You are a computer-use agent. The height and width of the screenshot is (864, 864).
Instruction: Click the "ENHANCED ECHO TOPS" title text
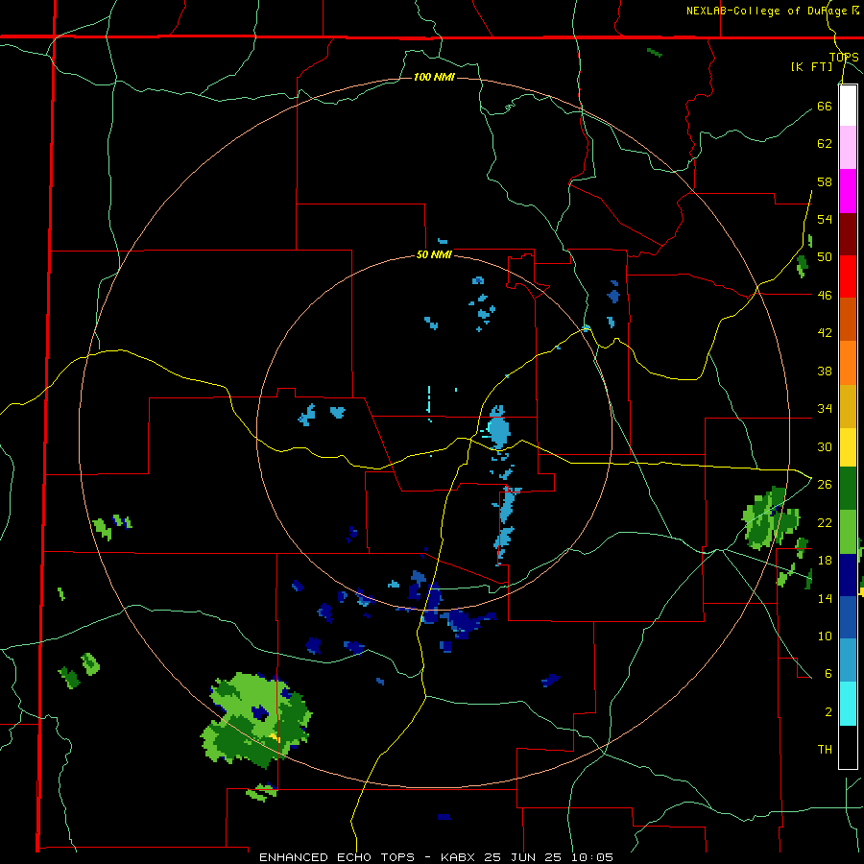tap(337, 857)
